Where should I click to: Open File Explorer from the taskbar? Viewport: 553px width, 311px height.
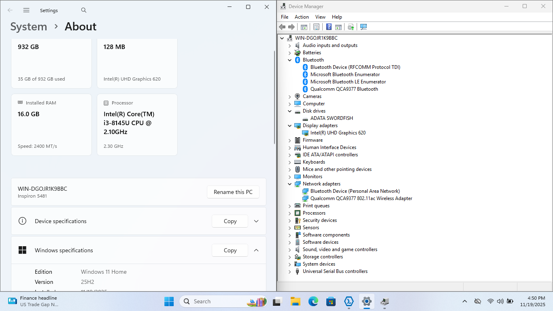point(295,301)
